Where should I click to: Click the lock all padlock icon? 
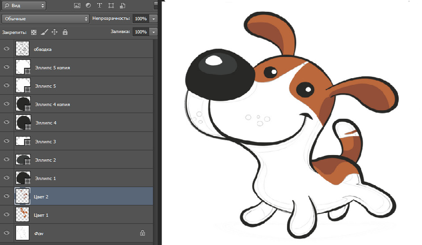65,32
